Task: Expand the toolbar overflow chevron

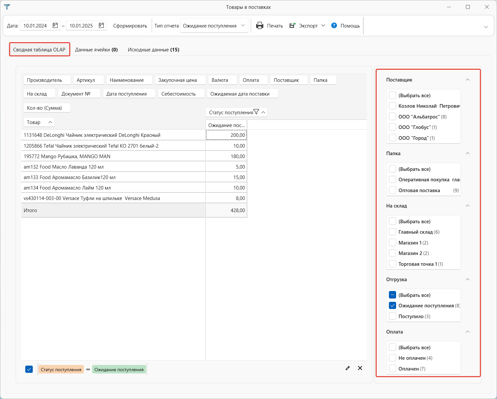Action: (486, 27)
